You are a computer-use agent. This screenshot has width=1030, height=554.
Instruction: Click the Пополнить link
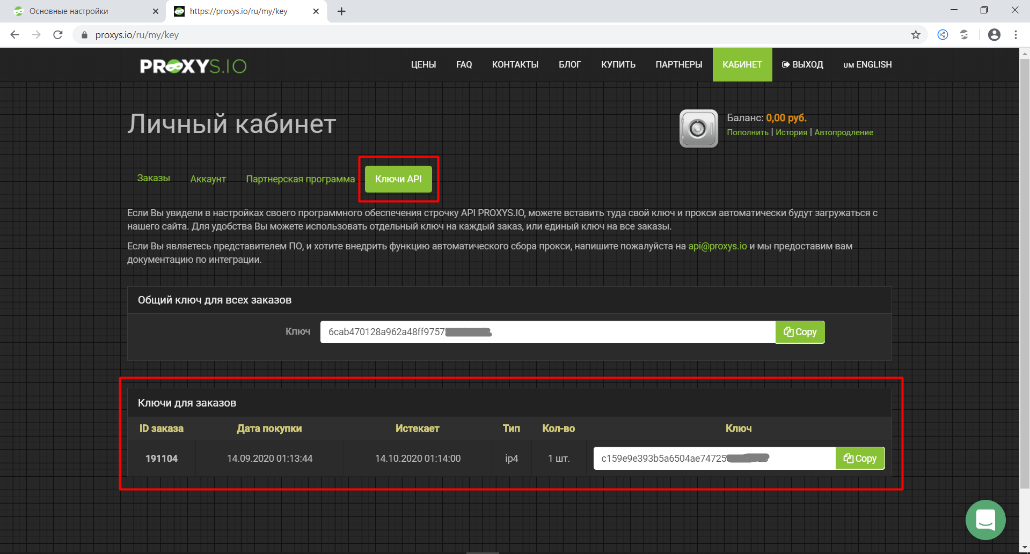(x=747, y=132)
